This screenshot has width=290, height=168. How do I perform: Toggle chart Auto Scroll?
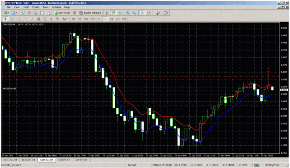[142, 12]
